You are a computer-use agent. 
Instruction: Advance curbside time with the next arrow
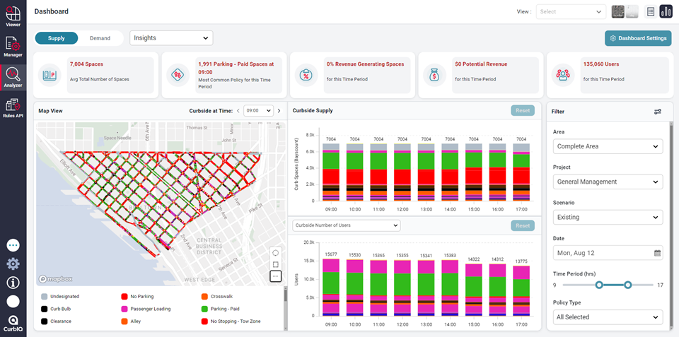(x=279, y=111)
